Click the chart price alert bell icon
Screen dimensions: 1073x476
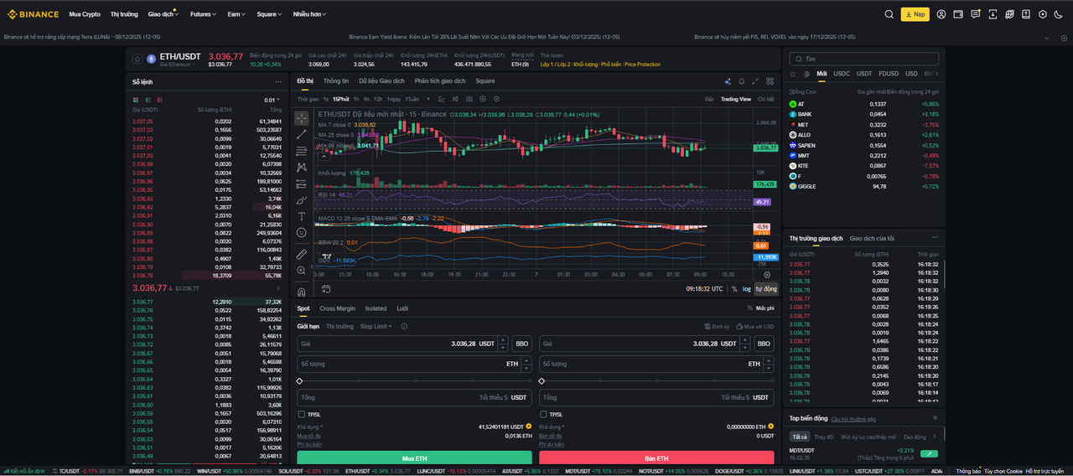[741, 81]
